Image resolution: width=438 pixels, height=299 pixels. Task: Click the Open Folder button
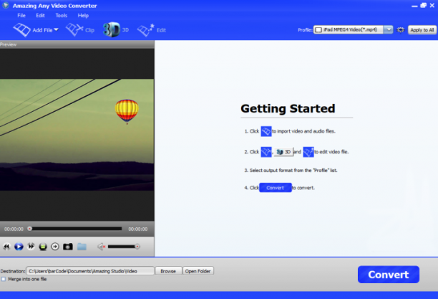pyautogui.click(x=198, y=271)
